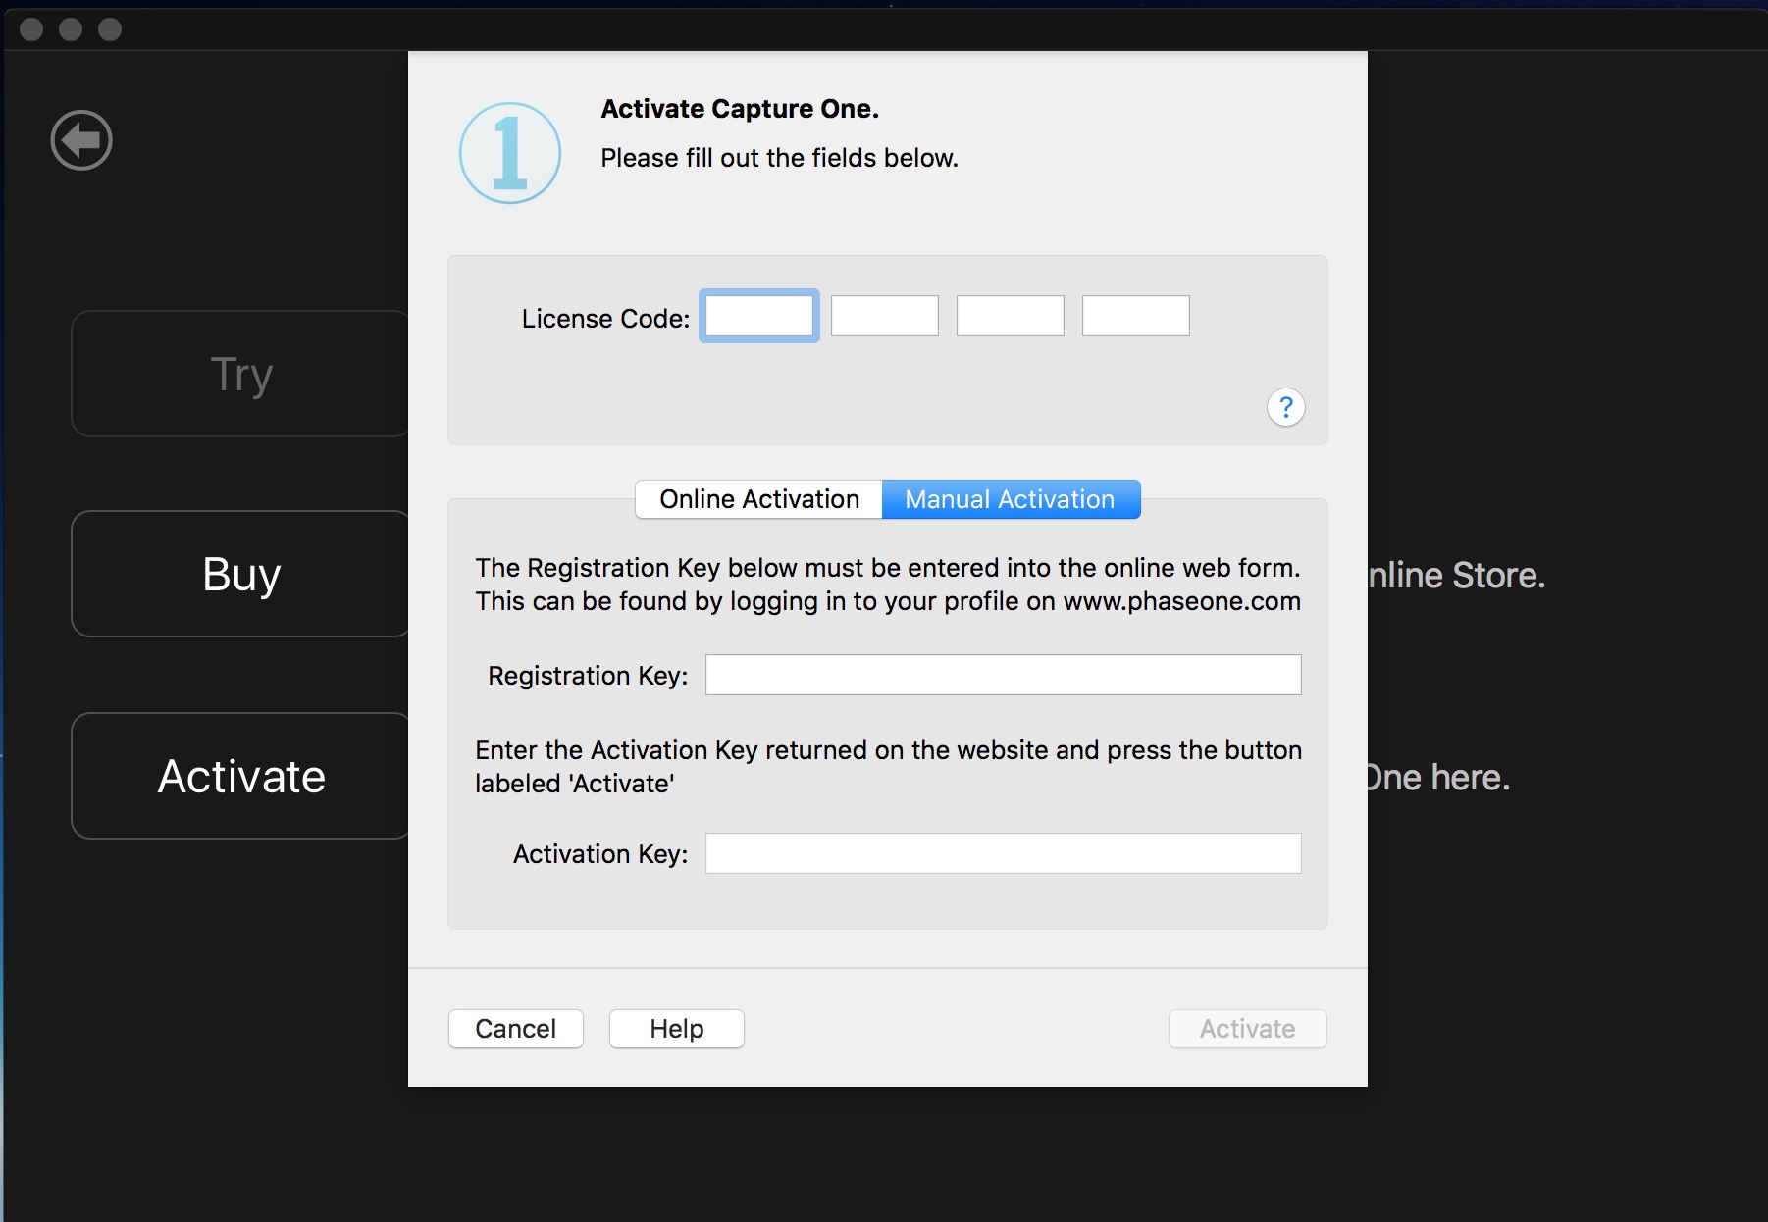Screen dimensions: 1768x1222
Task: Open the license code help question mark
Action: tap(1285, 407)
